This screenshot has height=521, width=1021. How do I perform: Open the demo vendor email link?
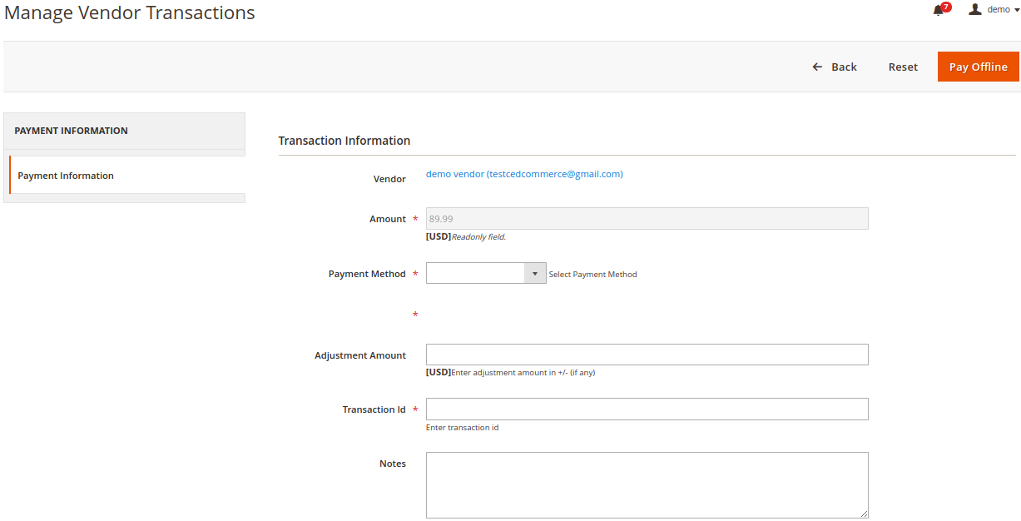(x=524, y=174)
